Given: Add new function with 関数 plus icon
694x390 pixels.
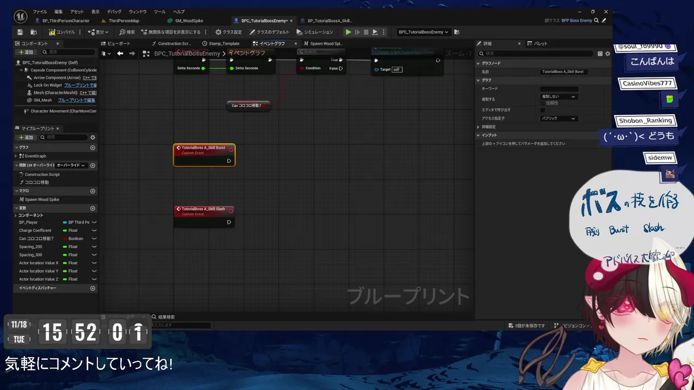Looking at the screenshot, I should point(93,165).
